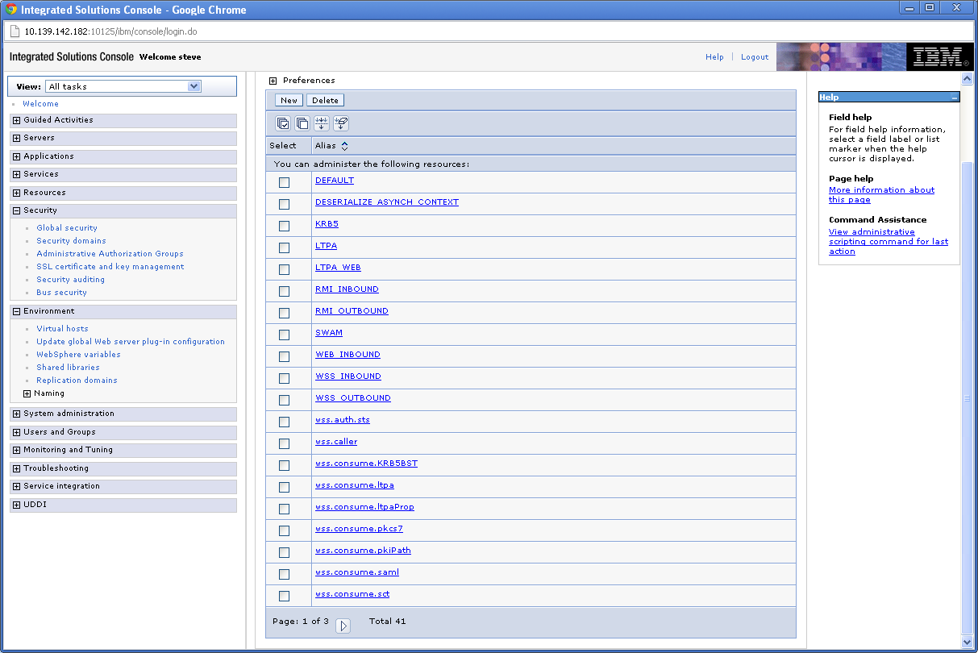
Task: Minimize the Help panel
Action: pyautogui.click(x=954, y=98)
